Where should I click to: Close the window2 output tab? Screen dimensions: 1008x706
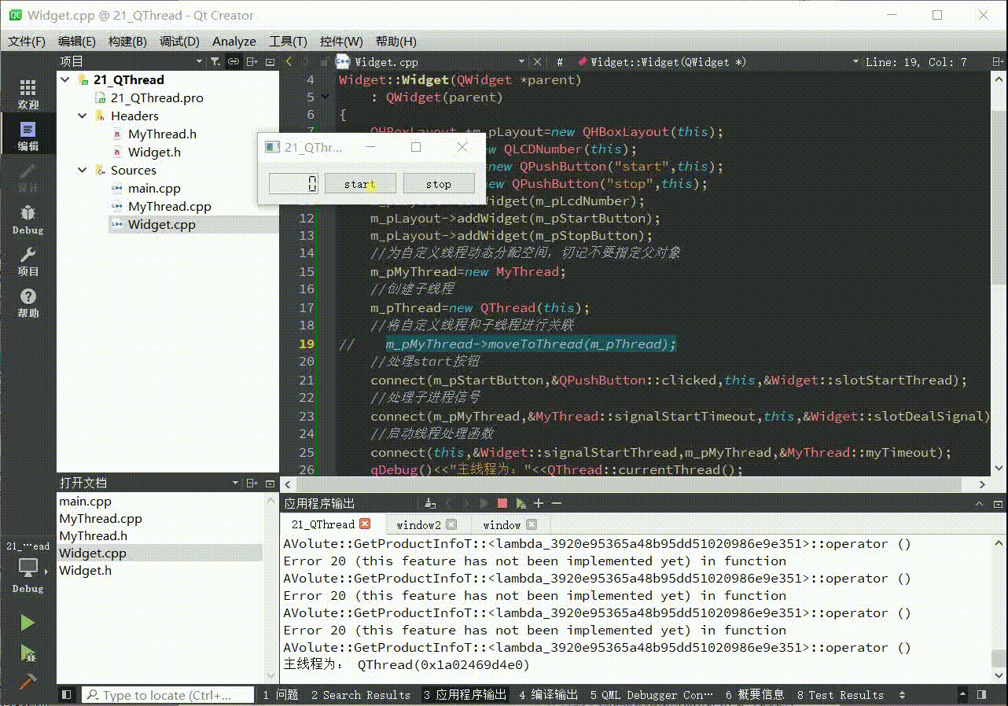[451, 524]
